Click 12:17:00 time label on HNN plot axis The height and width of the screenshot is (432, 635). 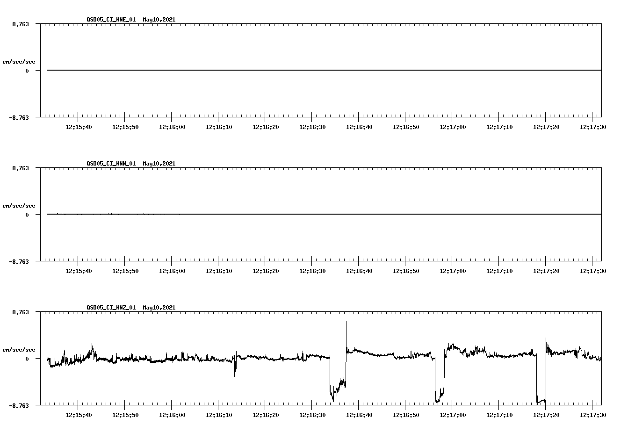coord(453,271)
